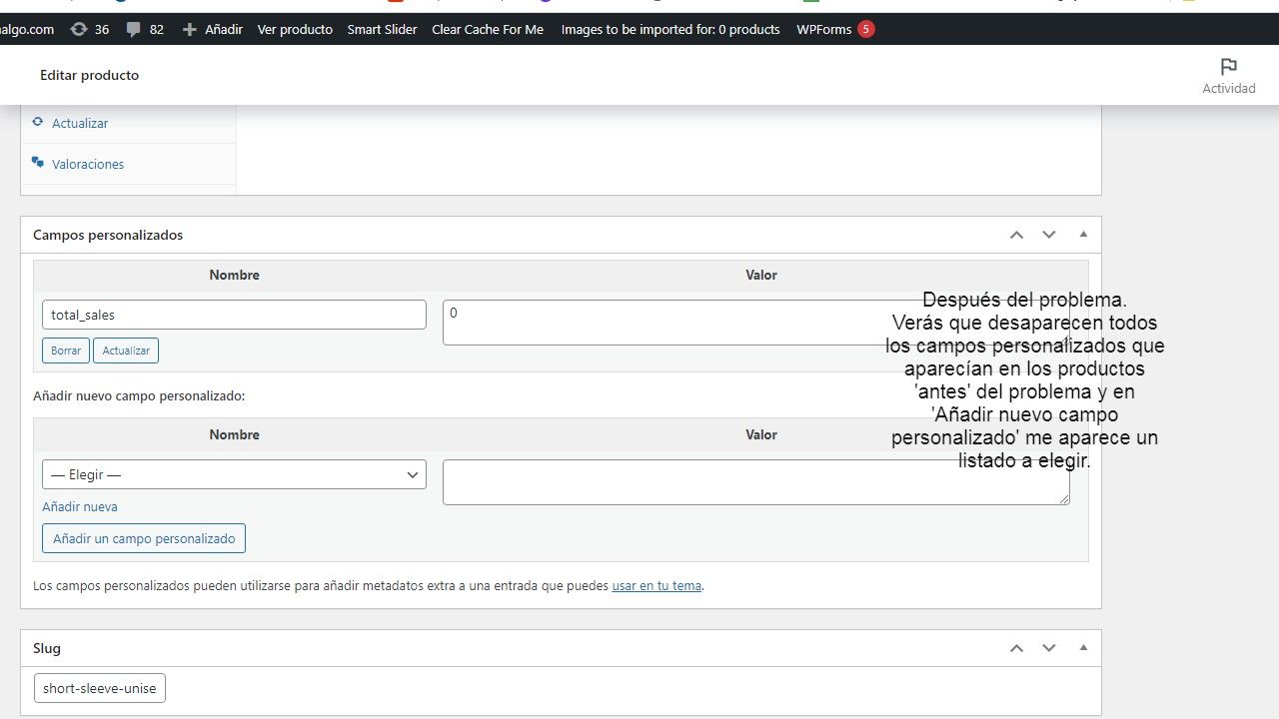
Task: Open Ver producto in admin bar
Action: [295, 29]
